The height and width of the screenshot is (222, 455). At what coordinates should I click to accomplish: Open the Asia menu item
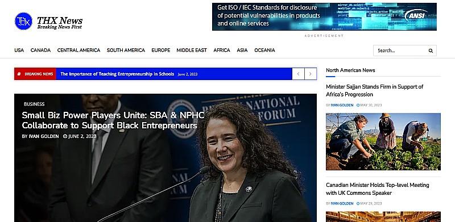coord(242,50)
